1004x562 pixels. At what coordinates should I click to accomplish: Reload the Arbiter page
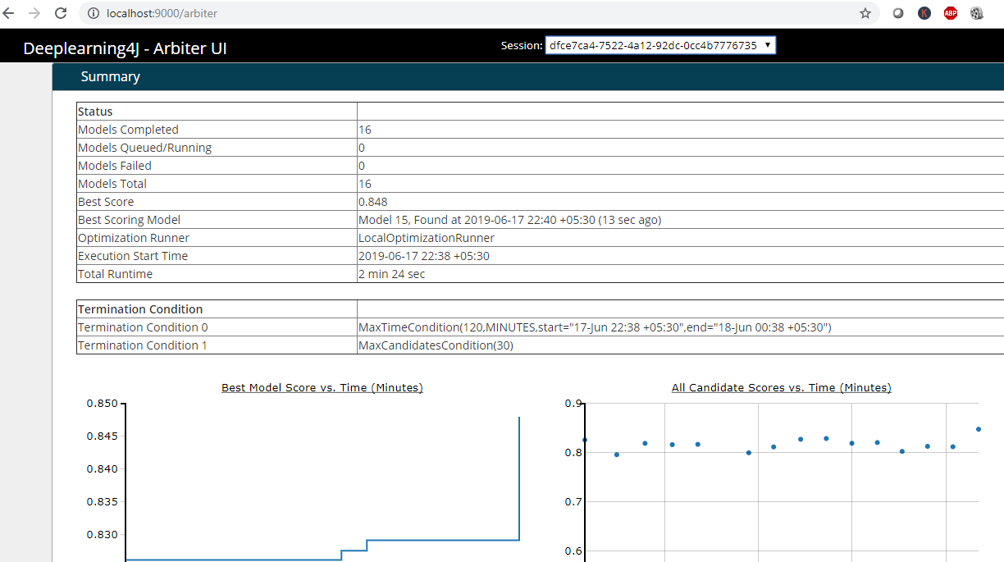(61, 13)
